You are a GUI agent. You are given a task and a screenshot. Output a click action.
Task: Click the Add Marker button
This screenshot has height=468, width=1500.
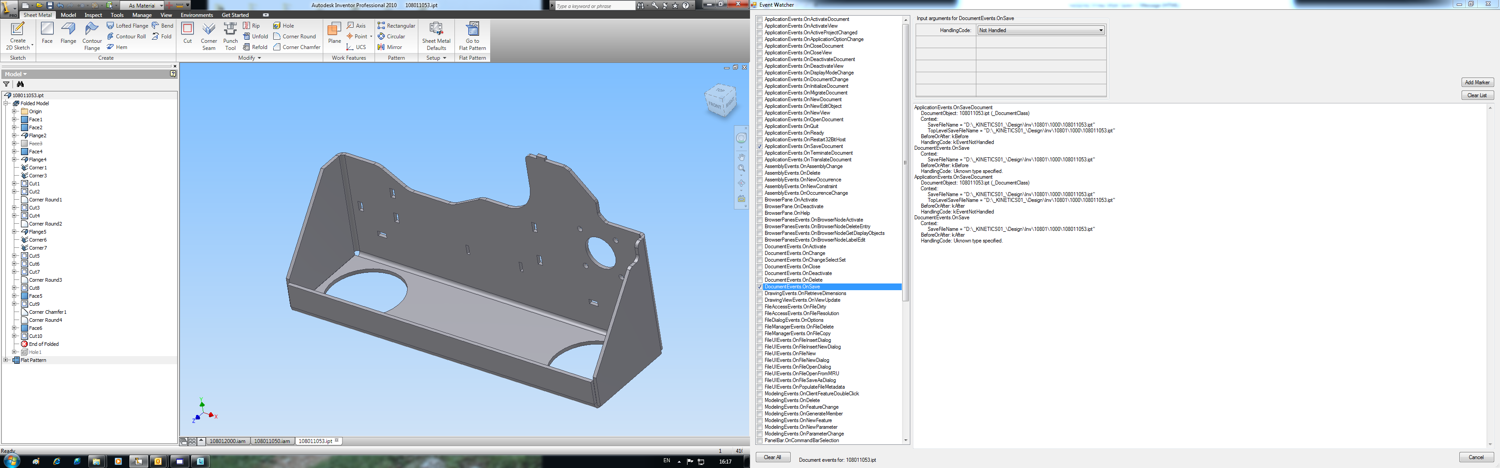click(x=1477, y=82)
